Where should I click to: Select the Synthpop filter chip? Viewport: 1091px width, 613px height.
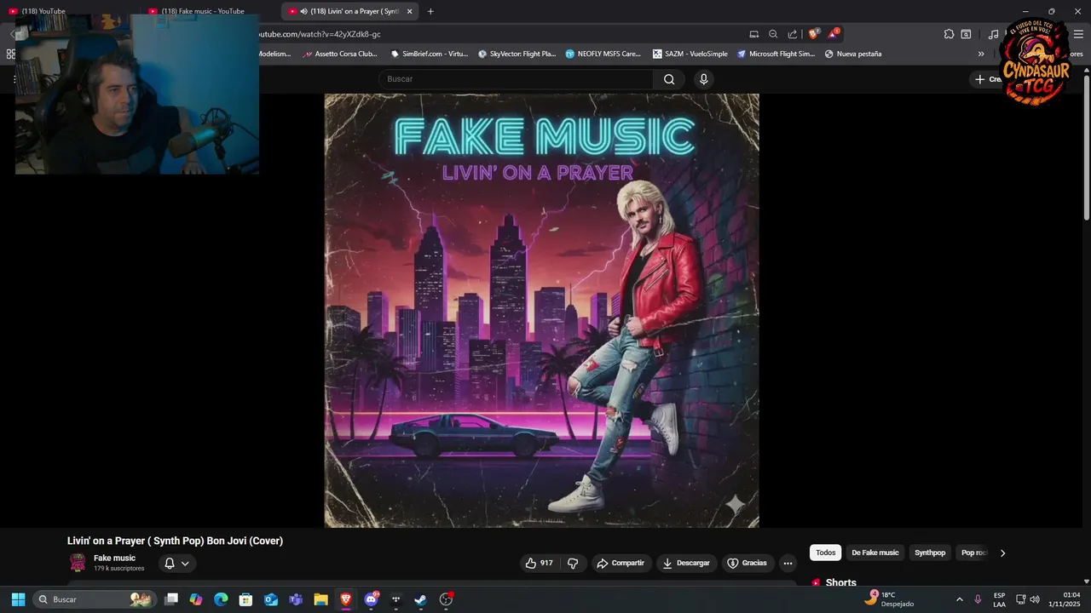(930, 553)
